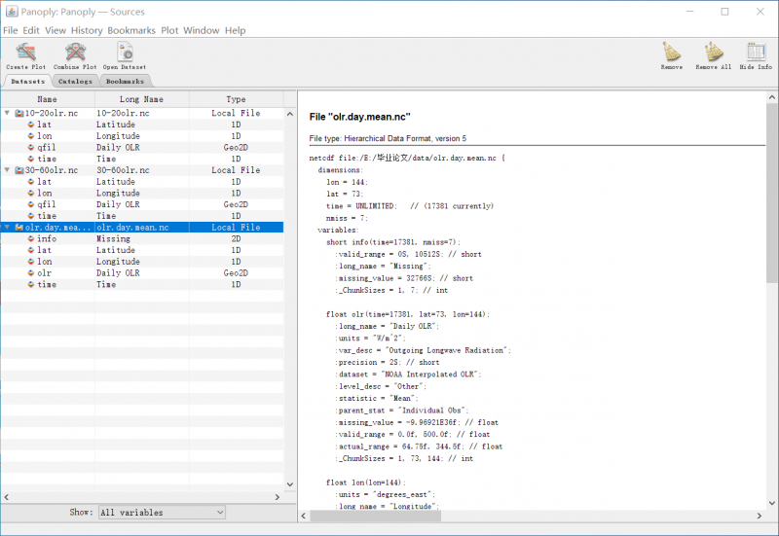Open the Plot menu
Image resolution: width=779 pixels, height=536 pixels.
pyautogui.click(x=169, y=30)
